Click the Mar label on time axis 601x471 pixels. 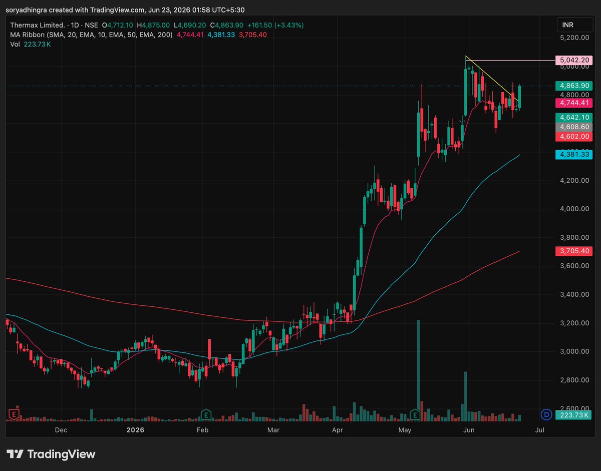point(273,430)
